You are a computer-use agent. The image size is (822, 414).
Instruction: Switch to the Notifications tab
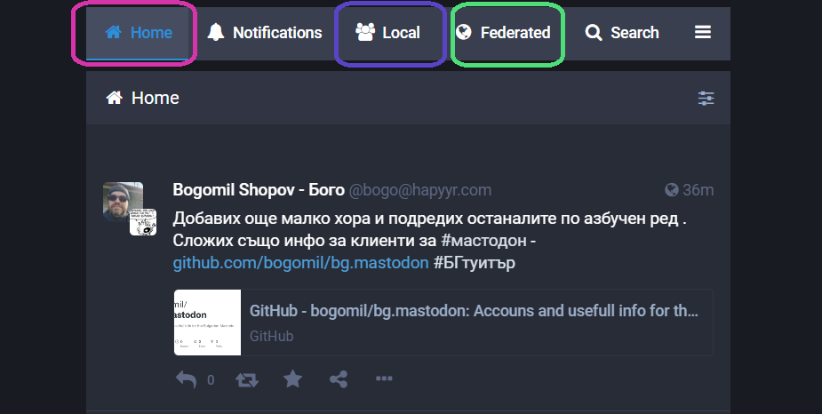[264, 34]
